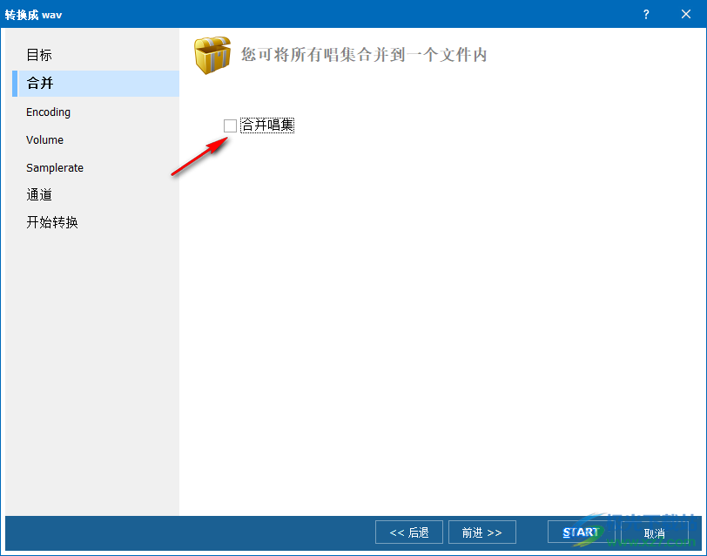This screenshot has width=707, height=556.
Task: Open the 通道 channel settings
Action: pyautogui.click(x=39, y=195)
